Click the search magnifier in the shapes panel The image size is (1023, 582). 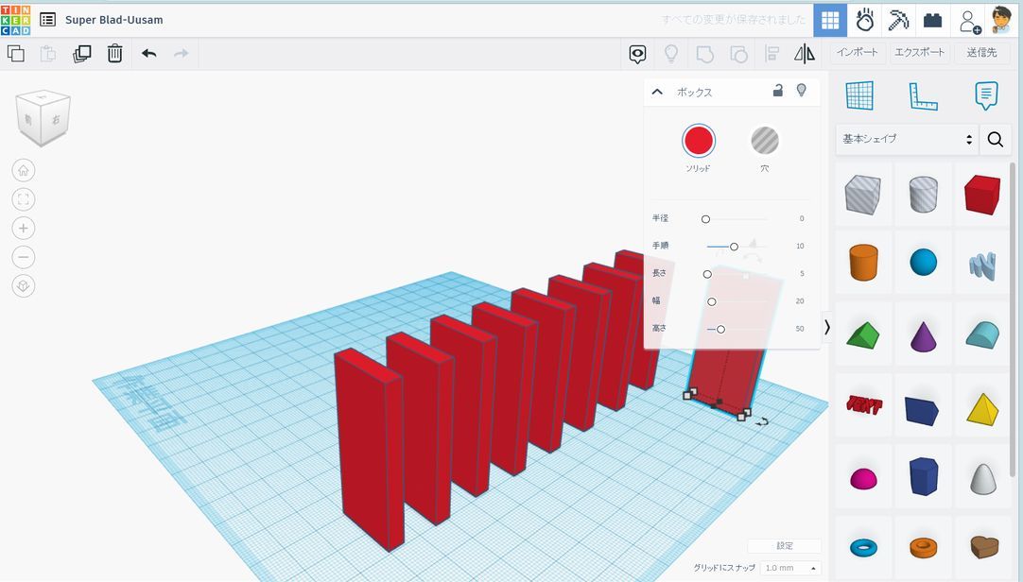point(995,139)
